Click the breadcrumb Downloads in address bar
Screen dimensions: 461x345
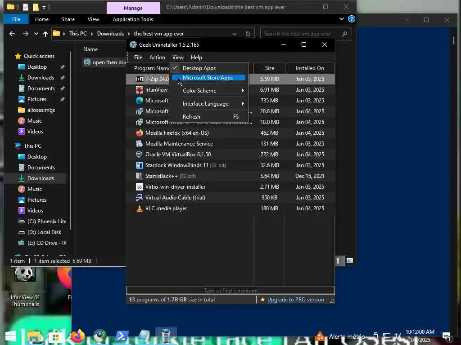pos(111,34)
